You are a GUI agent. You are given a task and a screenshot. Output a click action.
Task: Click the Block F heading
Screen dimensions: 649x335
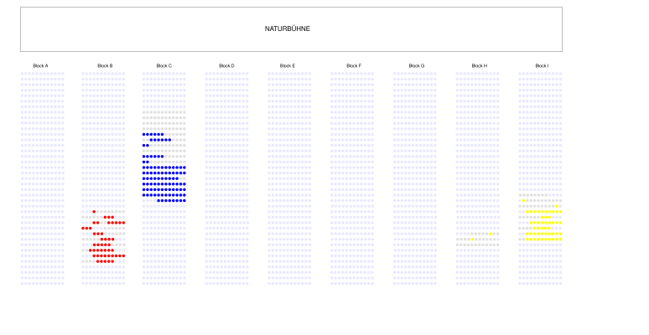click(x=354, y=65)
